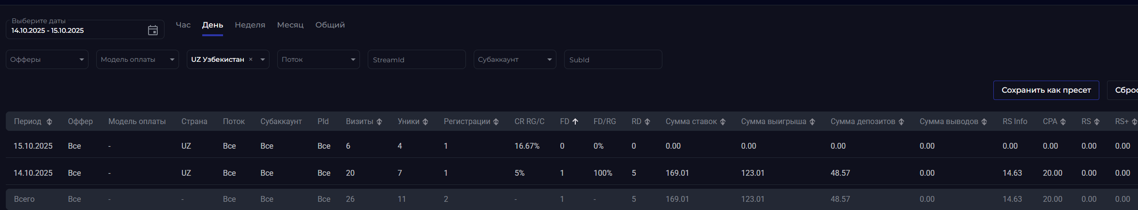Open the date picker calendar icon
1138x210 pixels.
[x=153, y=30]
